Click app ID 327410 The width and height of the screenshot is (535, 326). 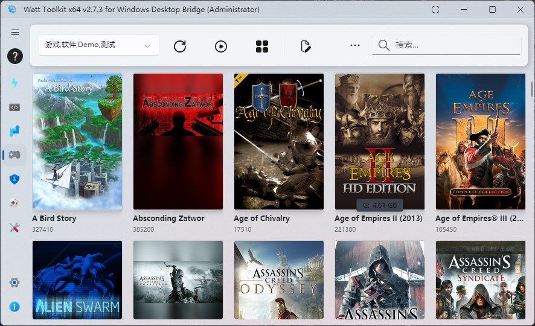pyautogui.click(x=43, y=229)
